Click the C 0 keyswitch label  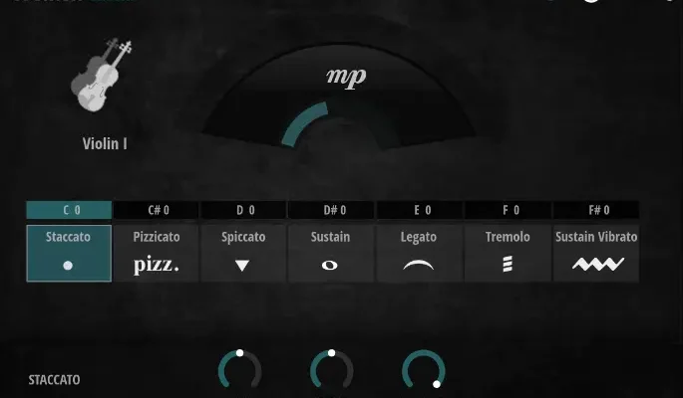(69, 210)
